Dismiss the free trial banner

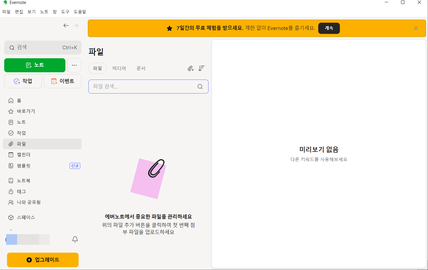pos(416,28)
